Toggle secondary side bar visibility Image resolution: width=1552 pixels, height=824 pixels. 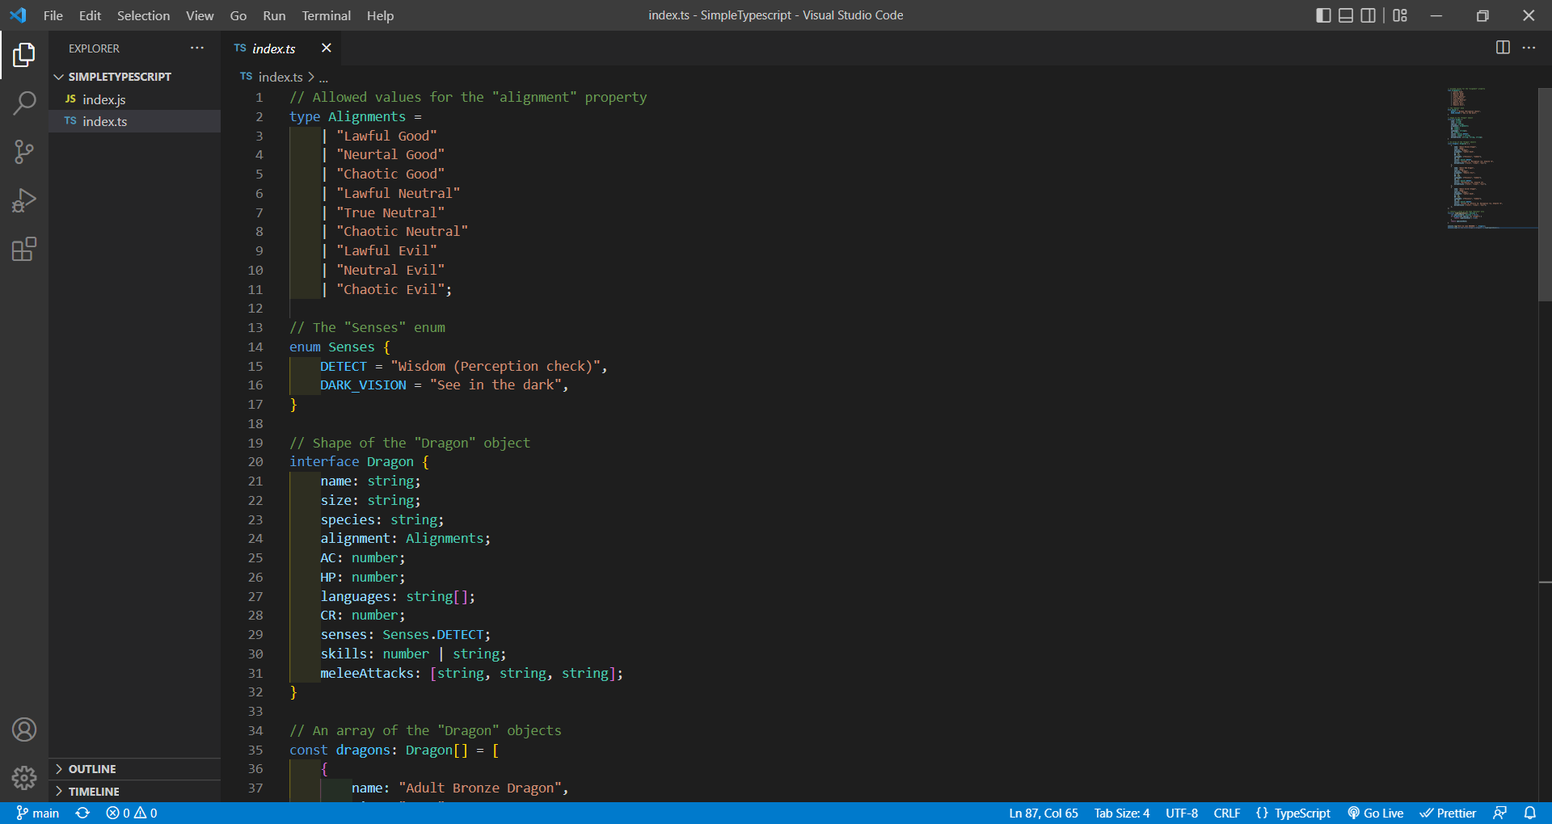tap(1369, 15)
